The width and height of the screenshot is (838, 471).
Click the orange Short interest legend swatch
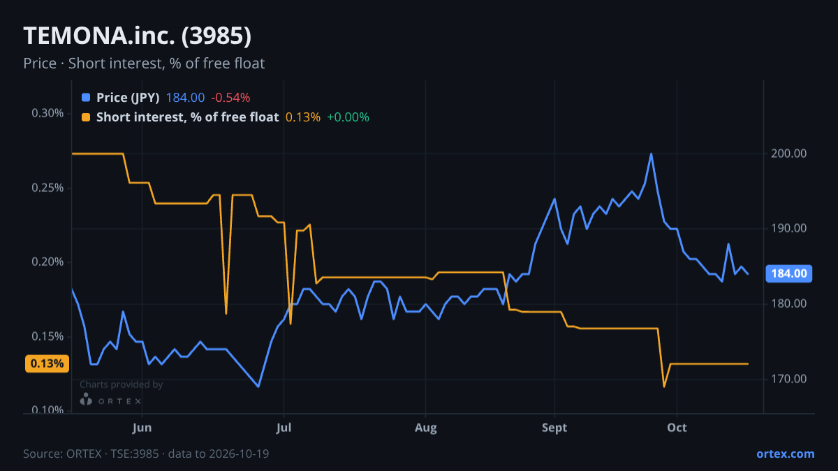[x=86, y=117]
